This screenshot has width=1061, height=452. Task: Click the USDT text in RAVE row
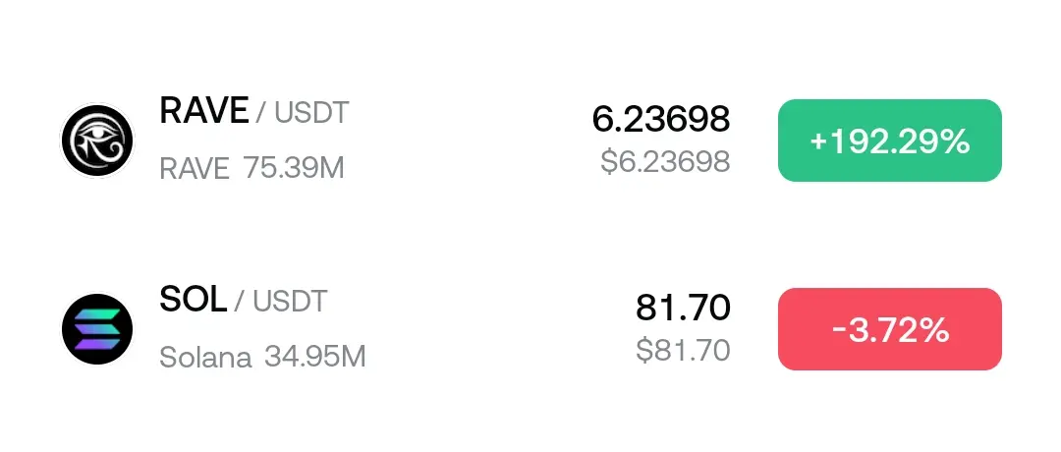311,113
